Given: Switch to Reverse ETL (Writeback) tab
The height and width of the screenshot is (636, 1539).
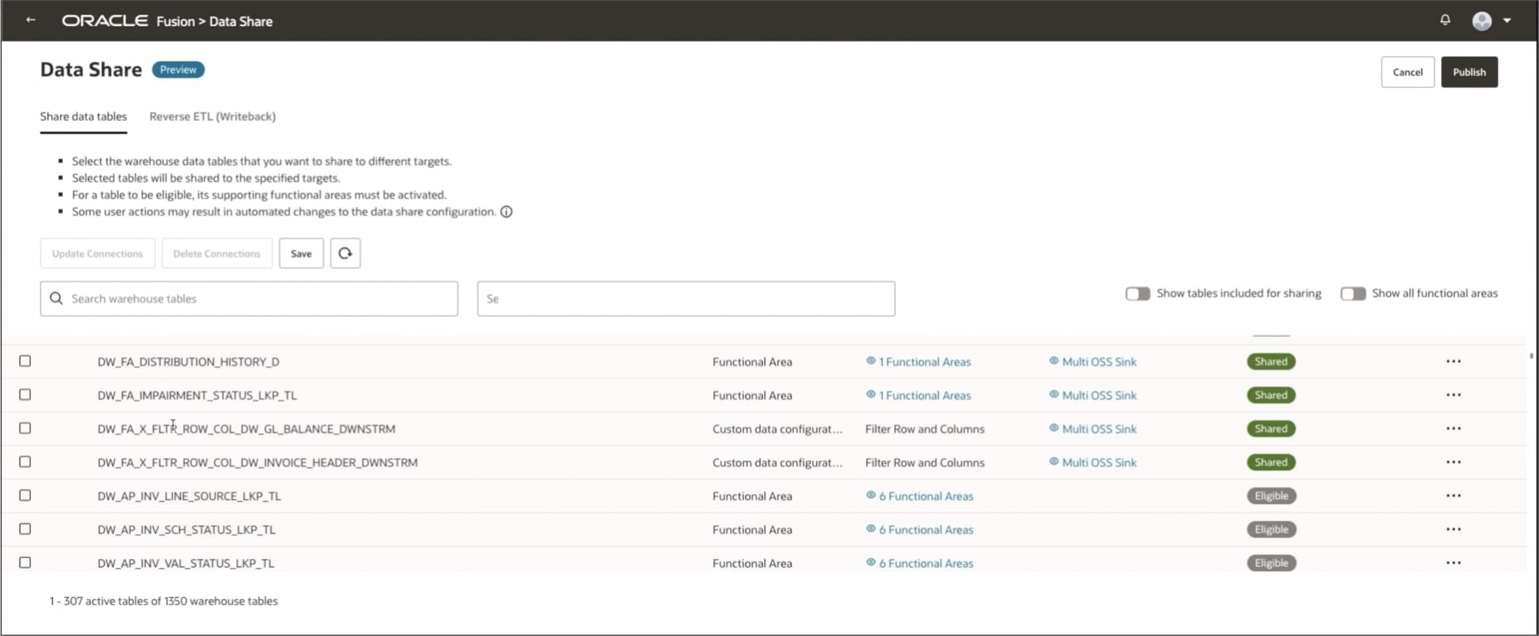Looking at the screenshot, I should (212, 117).
